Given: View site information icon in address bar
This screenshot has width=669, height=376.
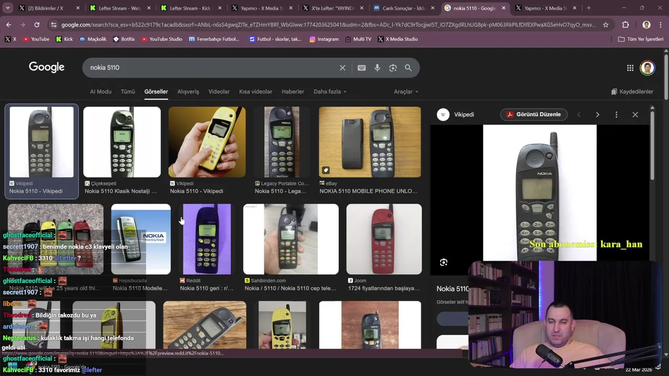Looking at the screenshot, I should 53,25.
